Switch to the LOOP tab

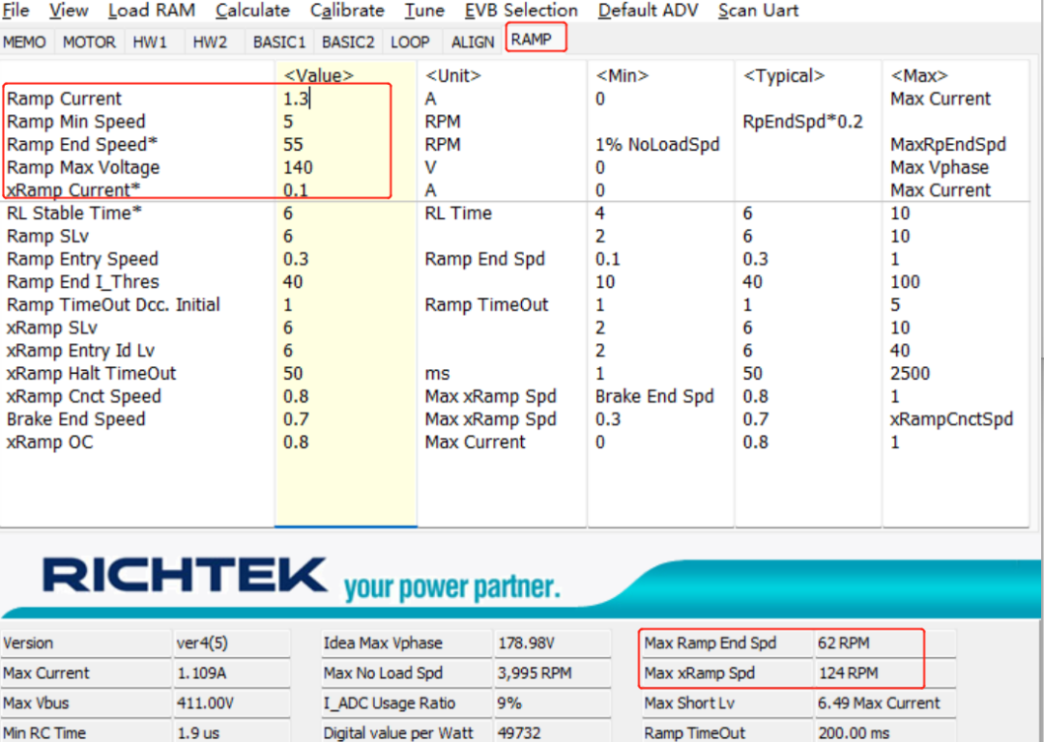tap(410, 42)
